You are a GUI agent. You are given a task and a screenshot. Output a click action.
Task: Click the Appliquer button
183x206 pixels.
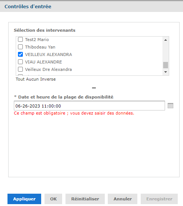(24, 199)
